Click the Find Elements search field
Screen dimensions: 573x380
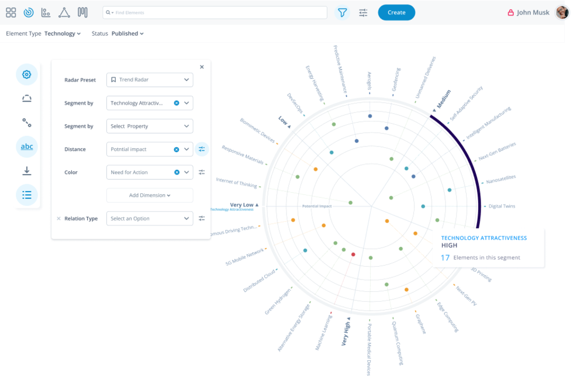pos(216,12)
